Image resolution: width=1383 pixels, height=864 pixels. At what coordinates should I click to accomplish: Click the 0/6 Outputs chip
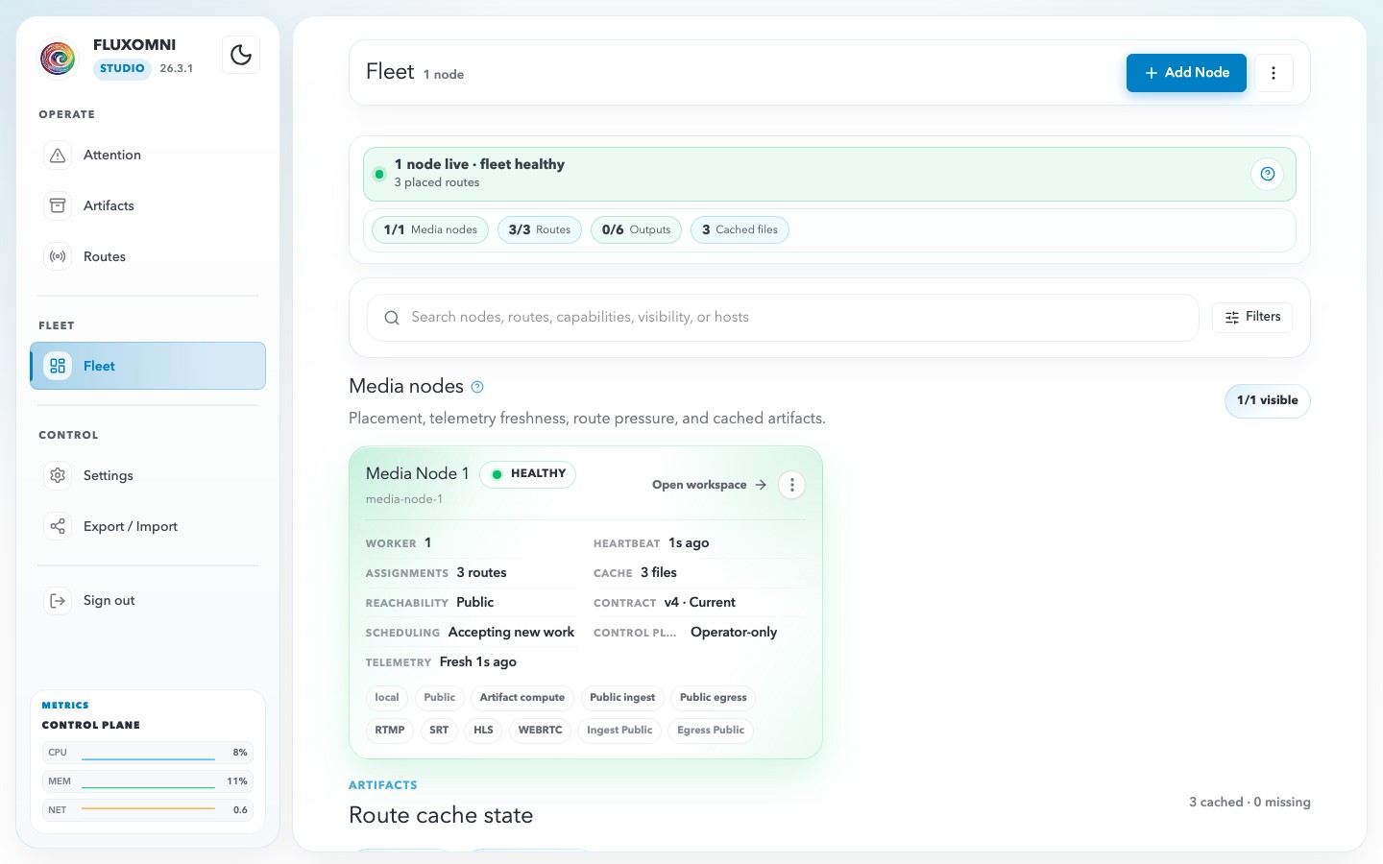click(637, 229)
